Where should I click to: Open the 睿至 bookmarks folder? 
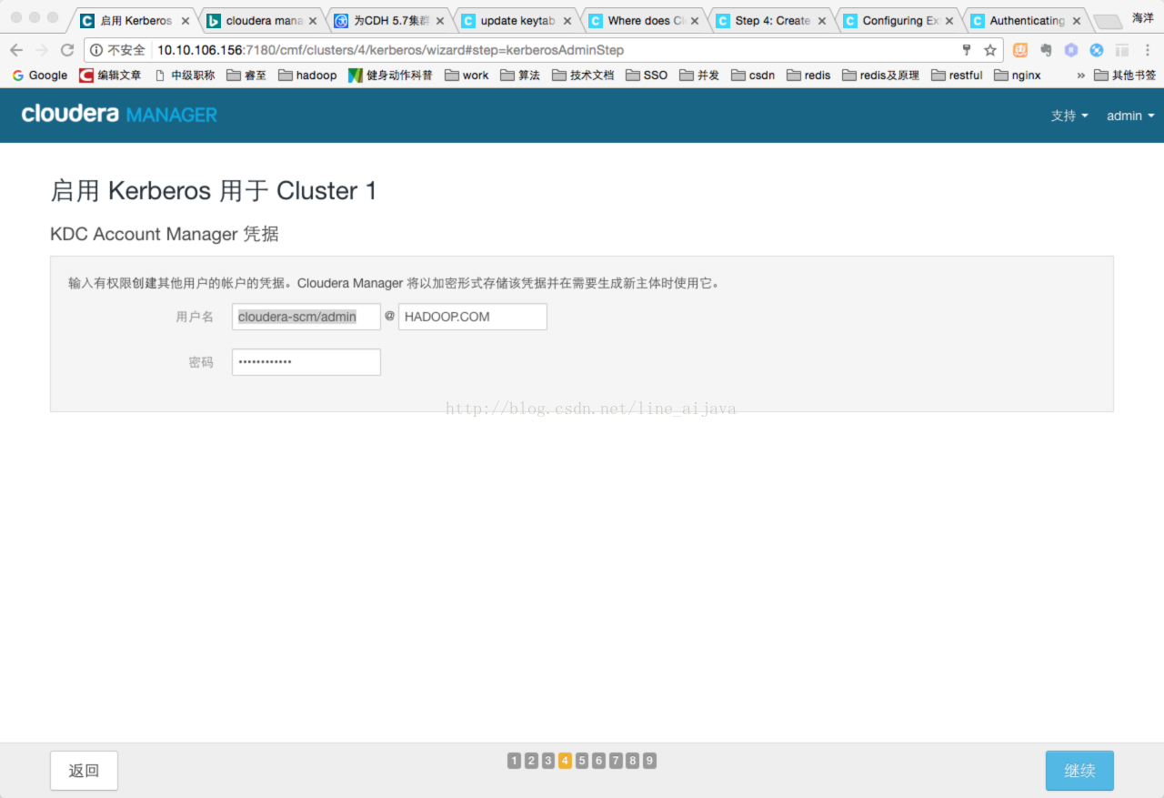click(246, 76)
